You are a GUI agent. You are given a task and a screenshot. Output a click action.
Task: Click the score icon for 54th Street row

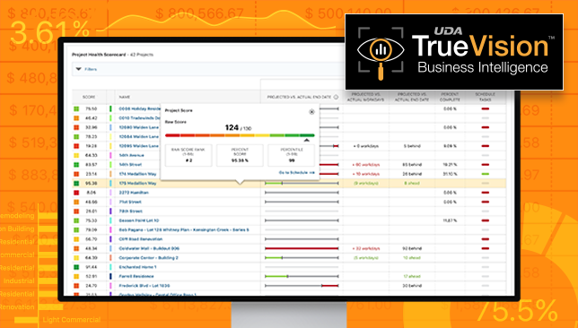point(76,165)
